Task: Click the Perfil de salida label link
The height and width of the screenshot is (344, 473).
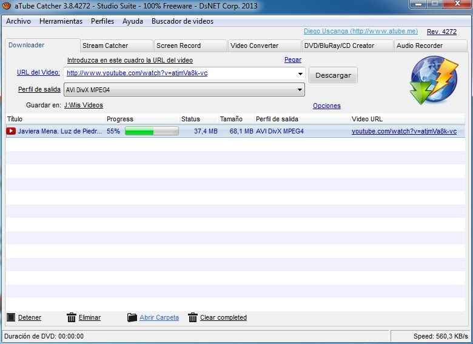Action: pos(39,89)
